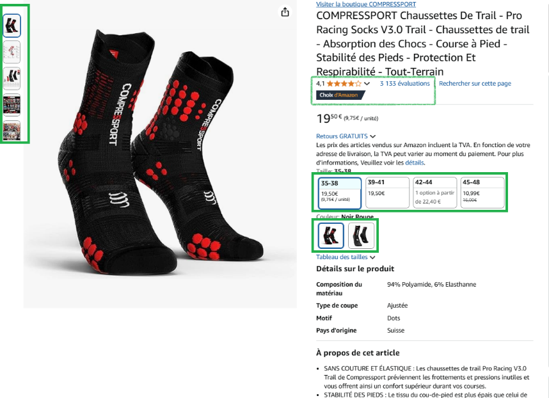Image resolution: width=549 pixels, height=398 pixels.
Task: Click the Choix d'Amazon badge
Action: [340, 95]
